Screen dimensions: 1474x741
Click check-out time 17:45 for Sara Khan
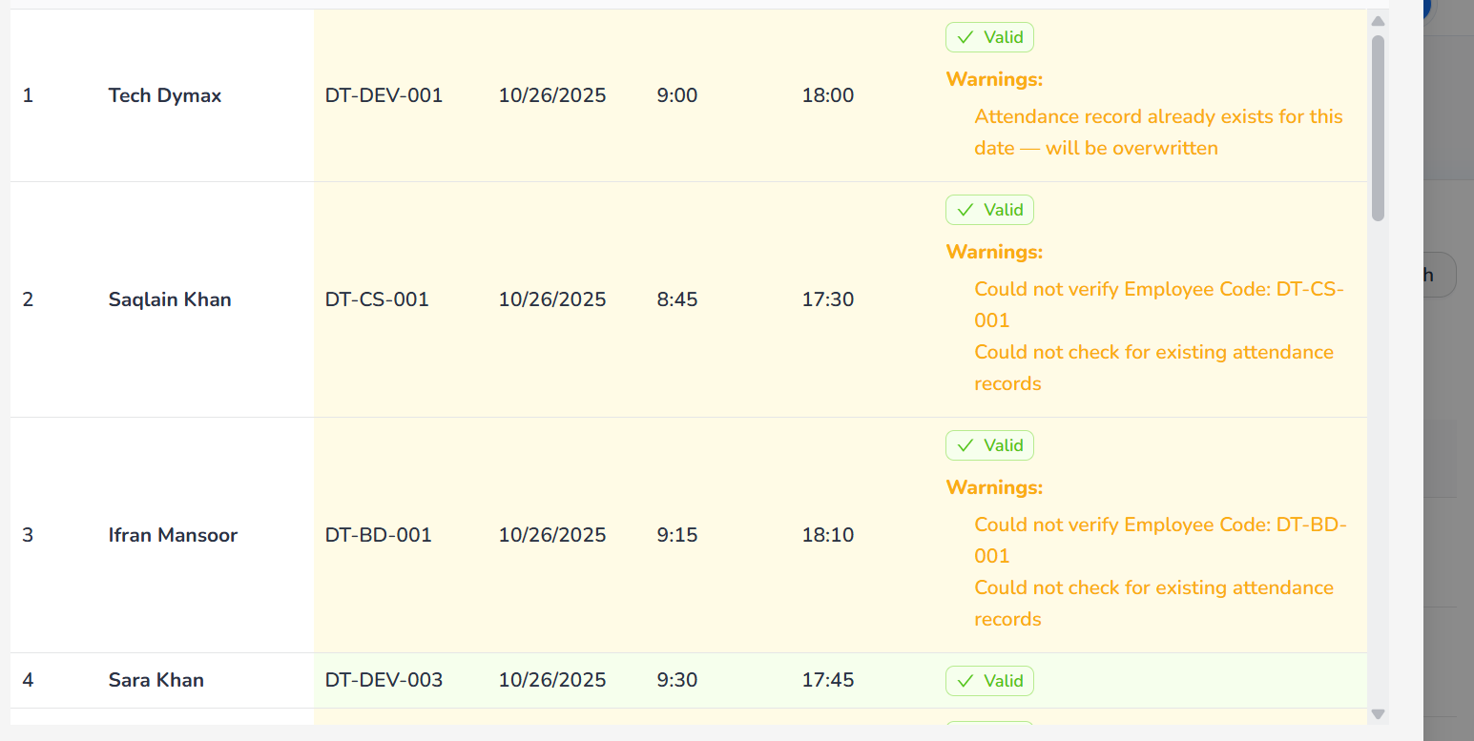[x=827, y=680]
